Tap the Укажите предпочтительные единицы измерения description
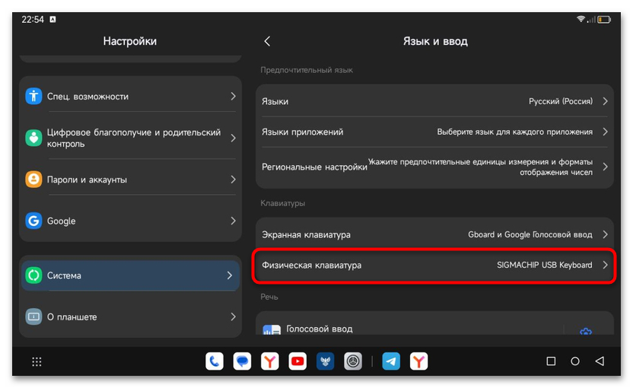Viewport: 633px width, 388px height. pyautogui.click(x=480, y=167)
